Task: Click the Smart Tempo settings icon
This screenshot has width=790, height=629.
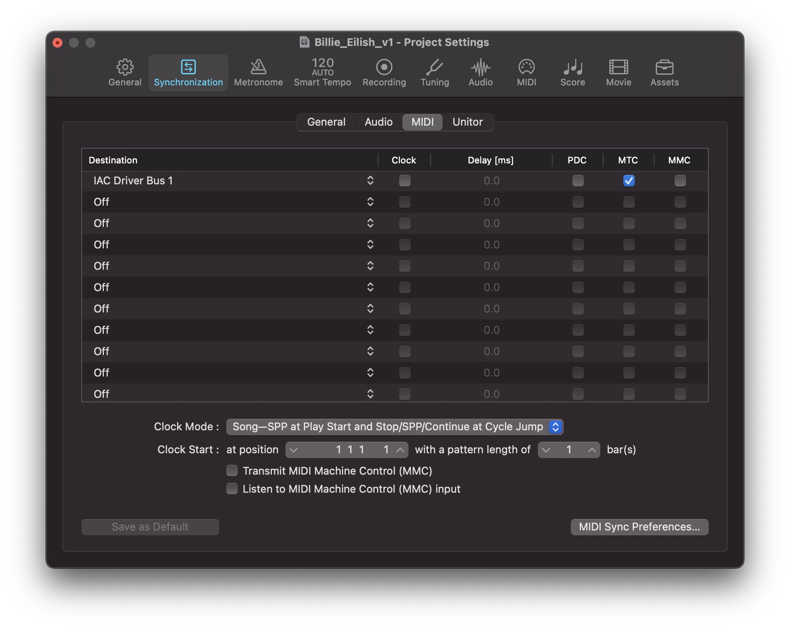Action: (x=322, y=72)
